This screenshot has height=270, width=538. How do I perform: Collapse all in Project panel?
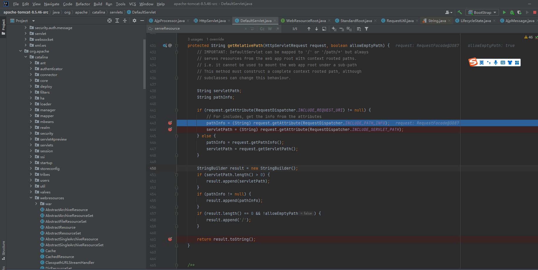pos(125,21)
